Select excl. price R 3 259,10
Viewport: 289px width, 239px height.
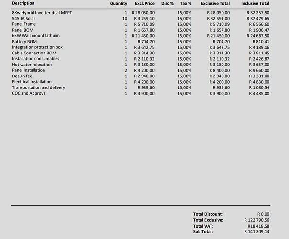coord(144,19)
